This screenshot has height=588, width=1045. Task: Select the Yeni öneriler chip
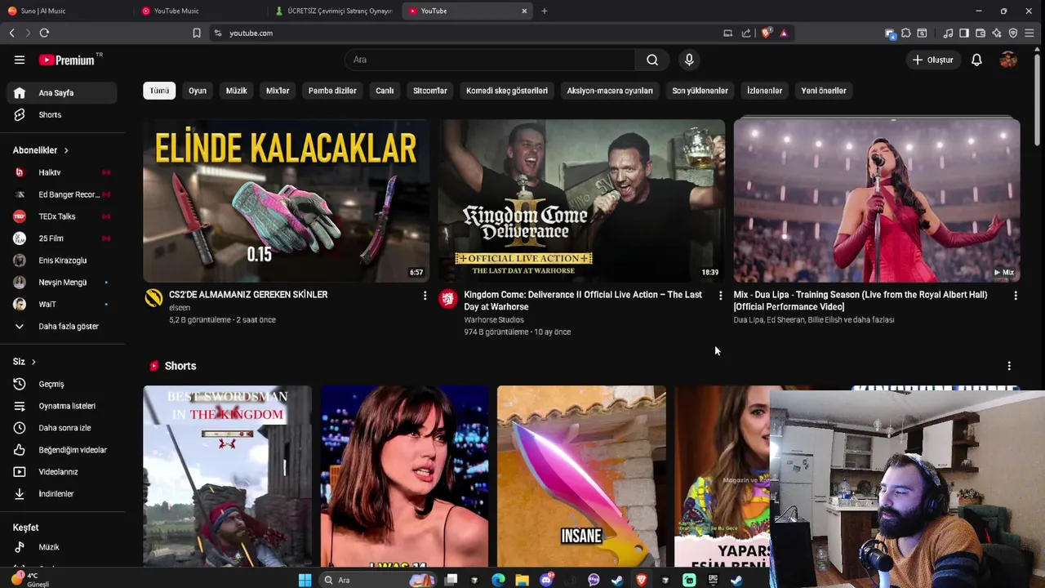[824, 91]
